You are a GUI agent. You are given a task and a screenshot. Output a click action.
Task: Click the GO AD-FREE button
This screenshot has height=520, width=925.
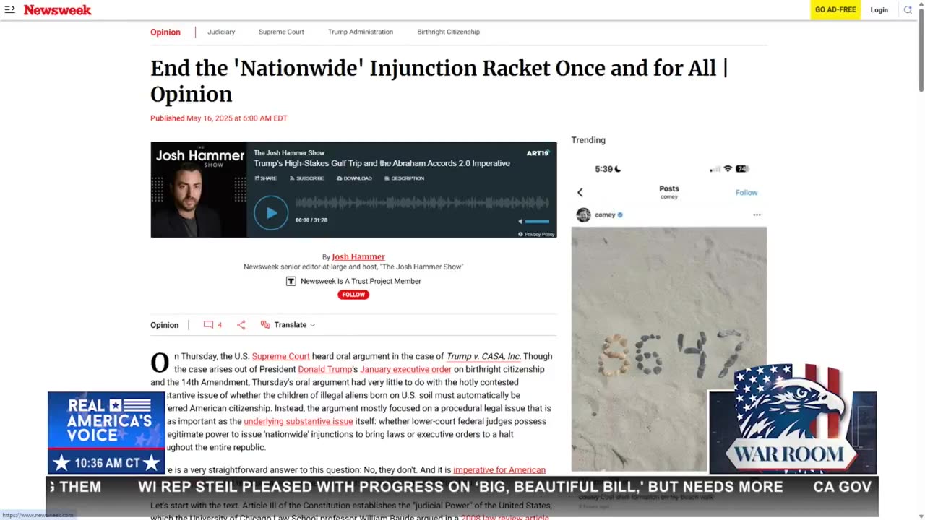(835, 9)
